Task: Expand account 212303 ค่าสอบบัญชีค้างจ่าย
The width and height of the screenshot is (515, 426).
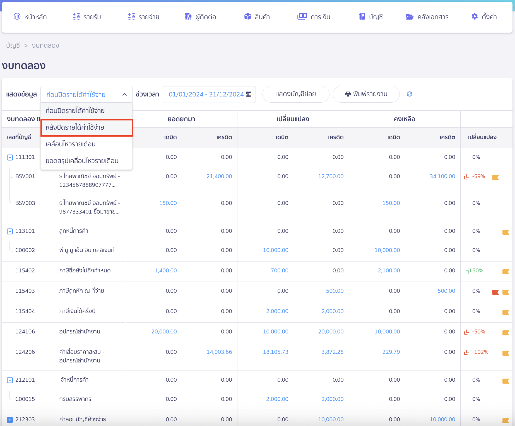Action: click(x=10, y=419)
